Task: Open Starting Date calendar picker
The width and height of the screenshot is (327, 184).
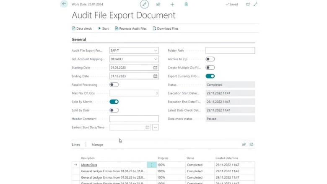Action: click(156, 68)
